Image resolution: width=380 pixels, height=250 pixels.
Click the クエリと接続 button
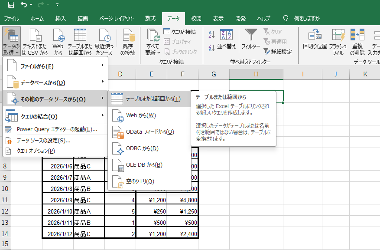180,32
